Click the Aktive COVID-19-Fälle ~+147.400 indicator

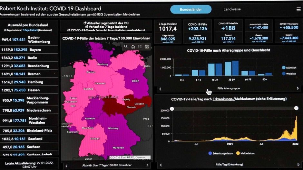(x=259, y=26)
